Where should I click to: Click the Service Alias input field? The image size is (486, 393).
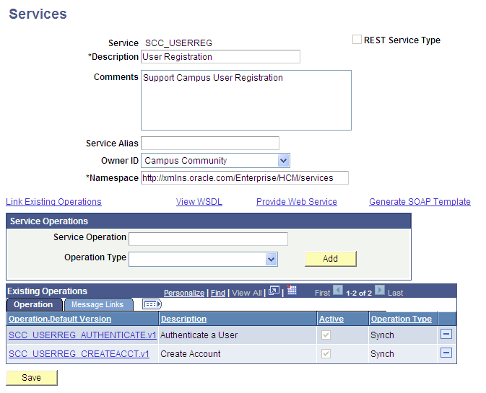click(210, 143)
